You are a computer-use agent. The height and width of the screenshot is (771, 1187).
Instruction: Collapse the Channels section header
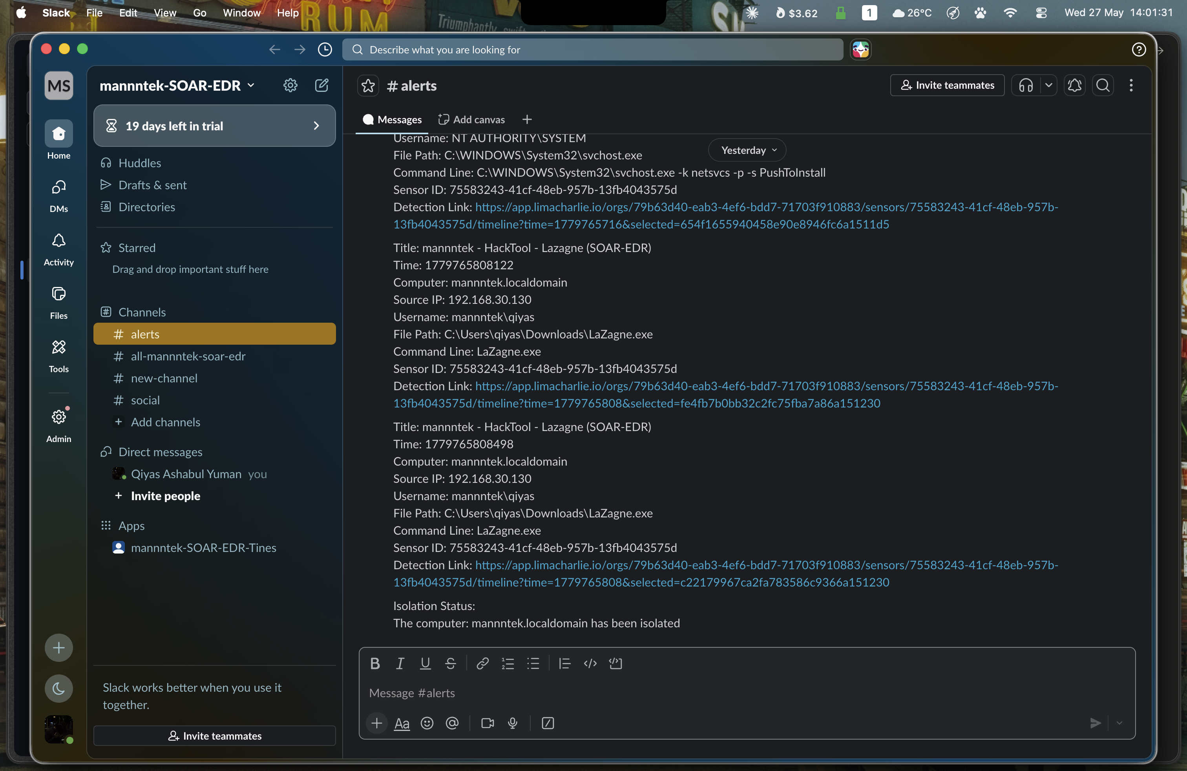click(142, 312)
